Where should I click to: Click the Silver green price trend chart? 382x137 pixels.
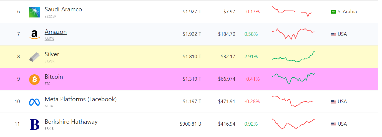tap(293, 57)
